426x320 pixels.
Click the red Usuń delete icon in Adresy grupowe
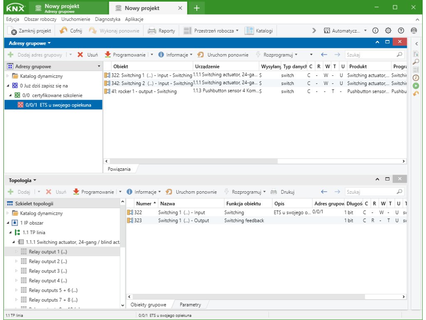click(81, 55)
